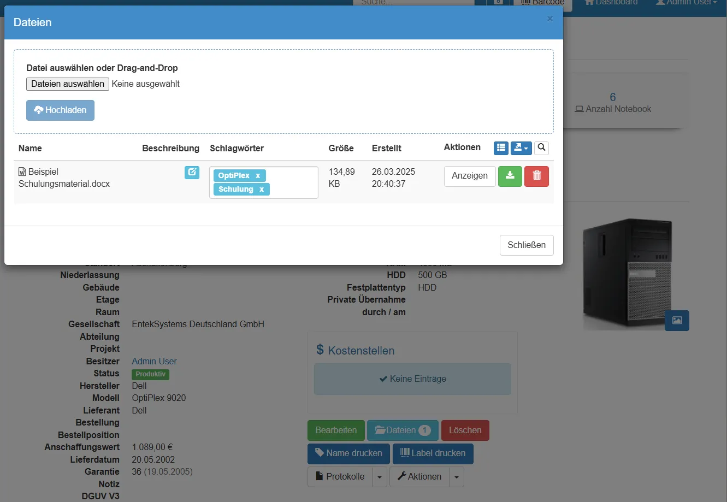This screenshot has height=502, width=727.
Task: Click the Anzeigen button
Action: (x=469, y=176)
